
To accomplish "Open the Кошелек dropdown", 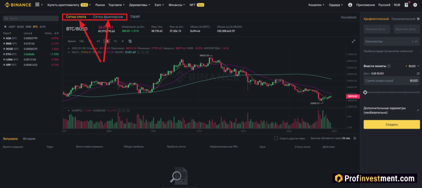I will pyautogui.click(x=316, y=5).
